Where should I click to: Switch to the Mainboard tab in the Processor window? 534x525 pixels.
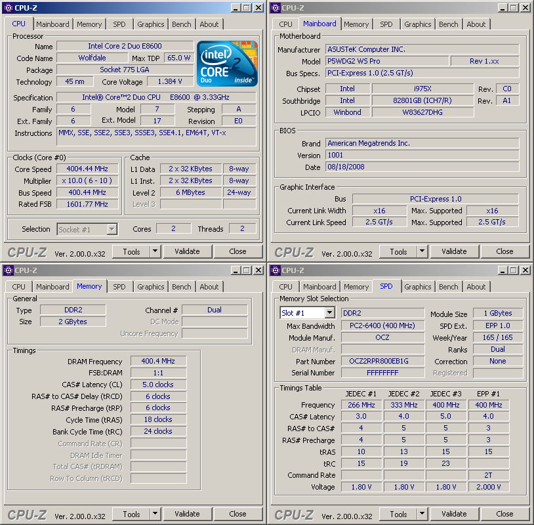52,24
